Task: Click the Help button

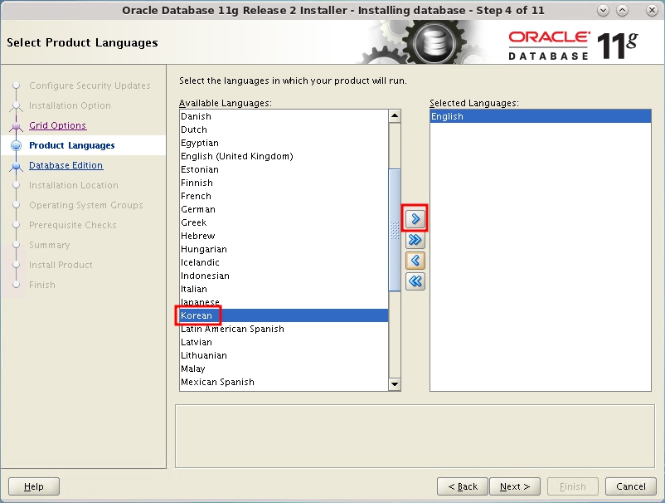Action: (33, 486)
